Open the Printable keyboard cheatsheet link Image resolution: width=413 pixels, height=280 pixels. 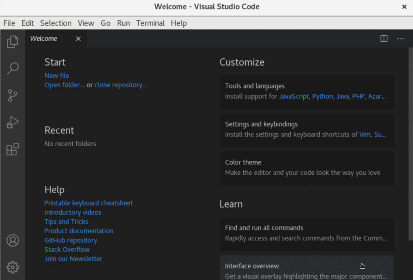[88, 203]
